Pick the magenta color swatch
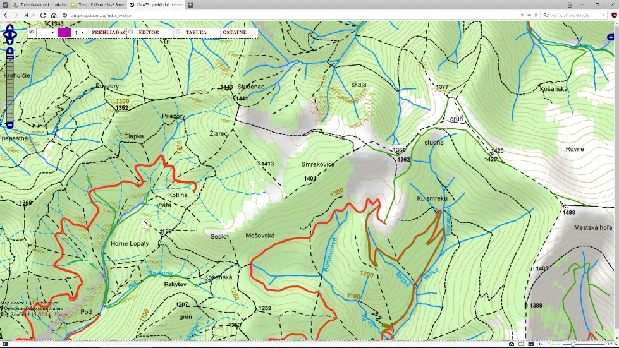619x348 pixels. 64,32
